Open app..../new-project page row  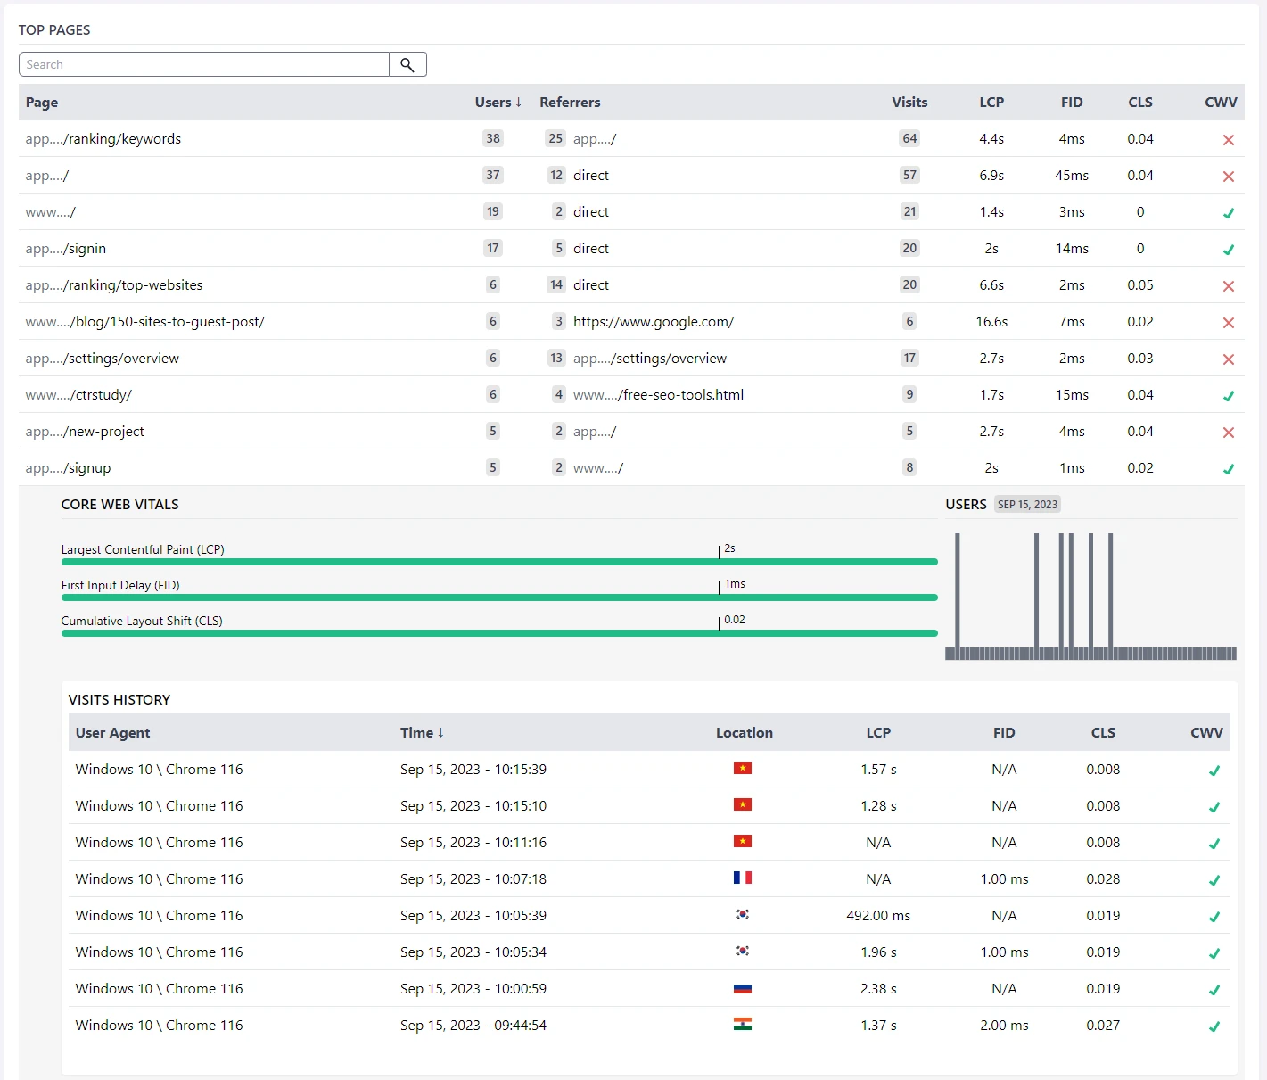click(x=631, y=432)
